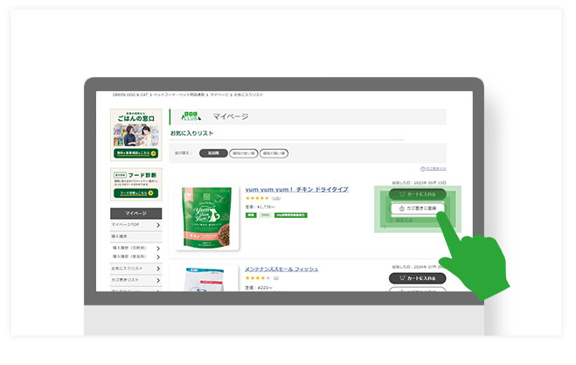The image size is (576, 365).
Task: Expand the お気に入りリスト sidebar chevron
Action: (x=158, y=269)
